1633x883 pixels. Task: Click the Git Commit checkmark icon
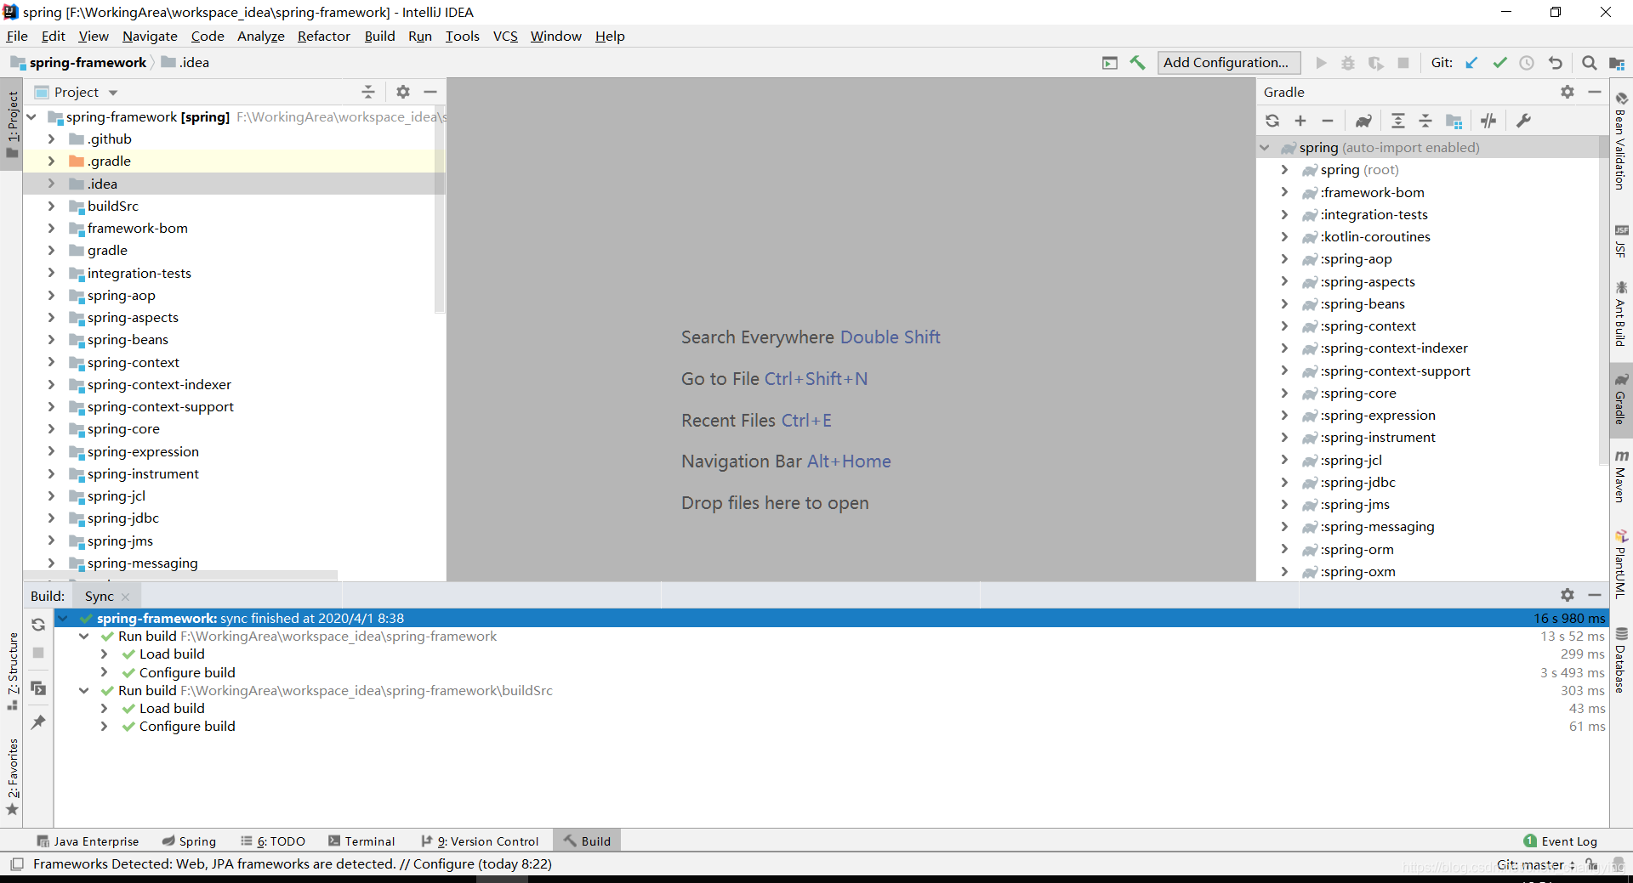click(1499, 63)
